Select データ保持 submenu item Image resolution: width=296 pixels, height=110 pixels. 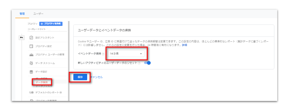(42, 82)
